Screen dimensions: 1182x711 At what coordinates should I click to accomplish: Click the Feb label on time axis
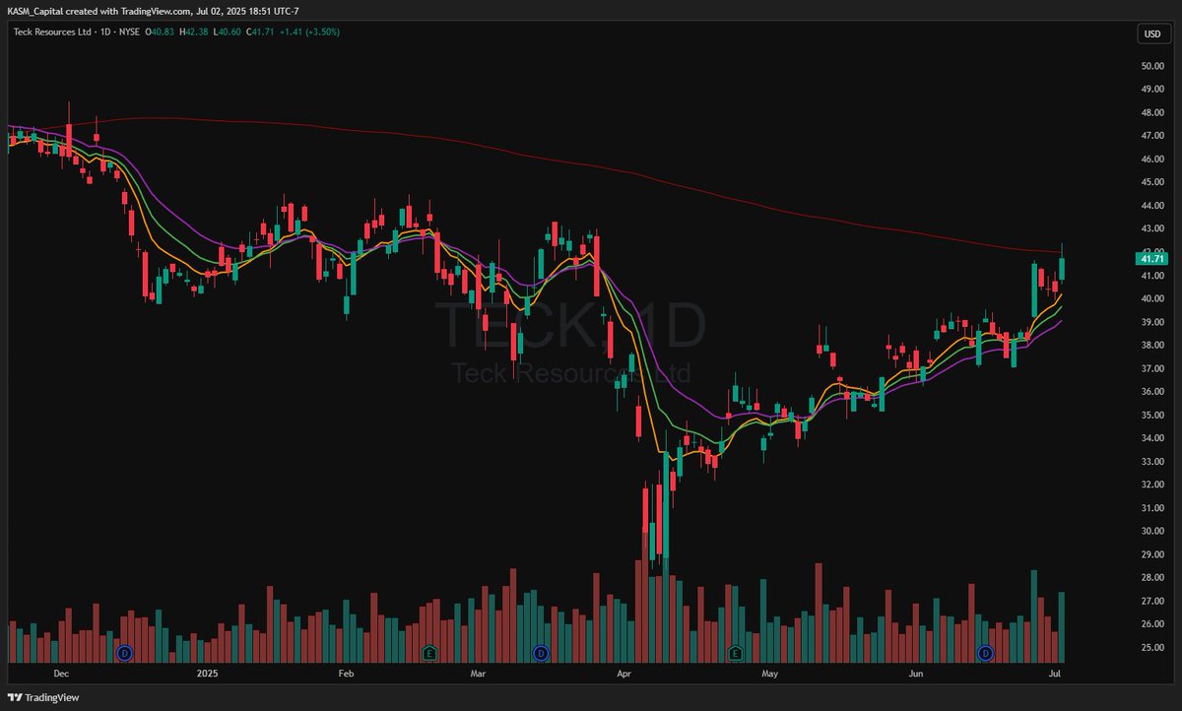coord(346,675)
